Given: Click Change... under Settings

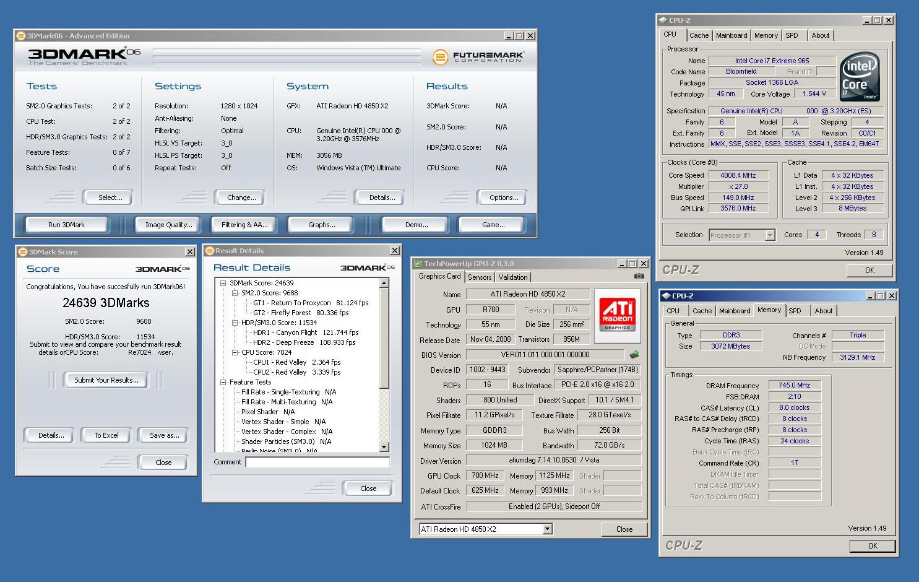Looking at the screenshot, I should [x=241, y=198].
